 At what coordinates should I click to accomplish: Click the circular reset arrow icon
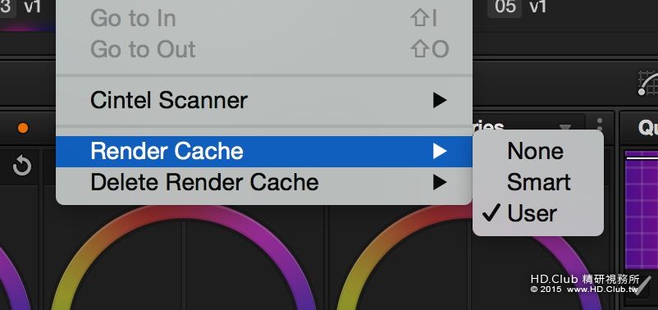22,166
